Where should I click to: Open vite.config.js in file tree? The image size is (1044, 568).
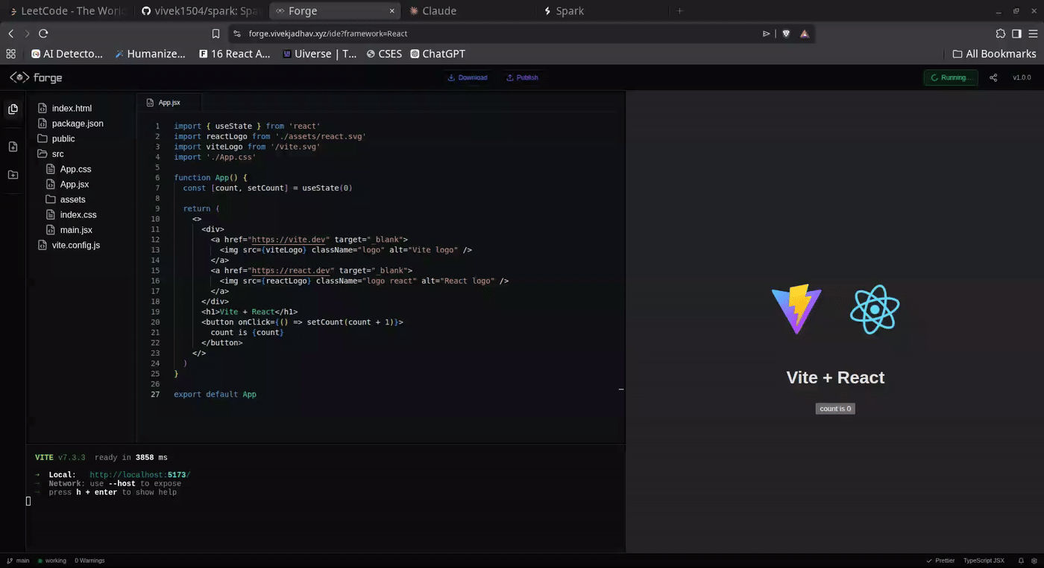coord(68,245)
